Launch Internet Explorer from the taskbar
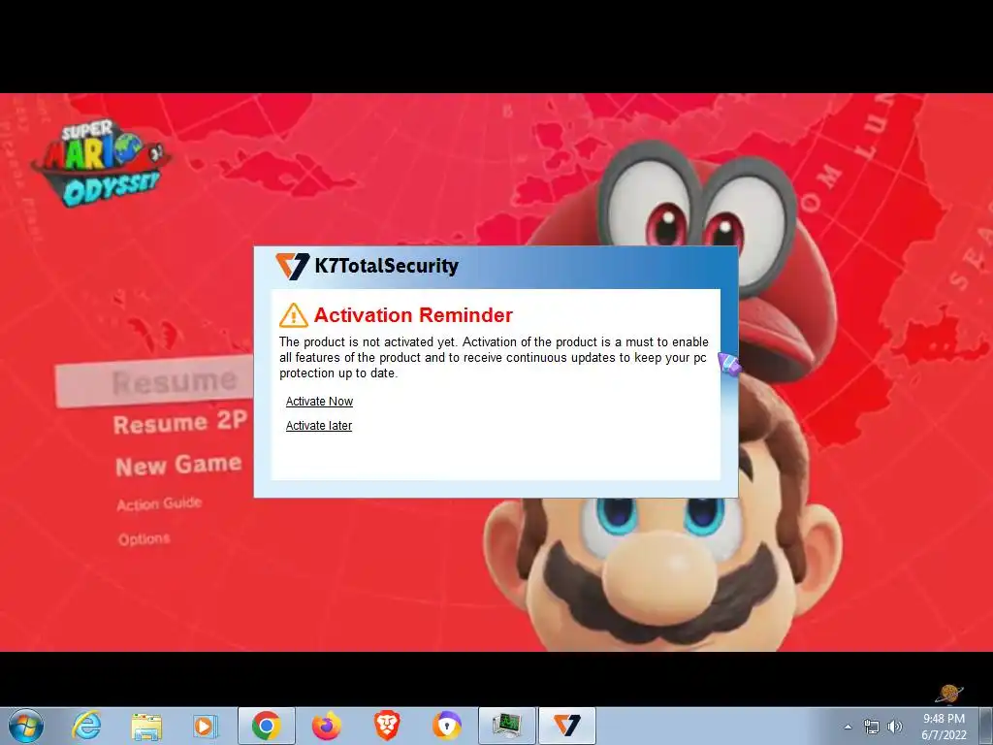Screen dimensions: 993x745 (86, 726)
